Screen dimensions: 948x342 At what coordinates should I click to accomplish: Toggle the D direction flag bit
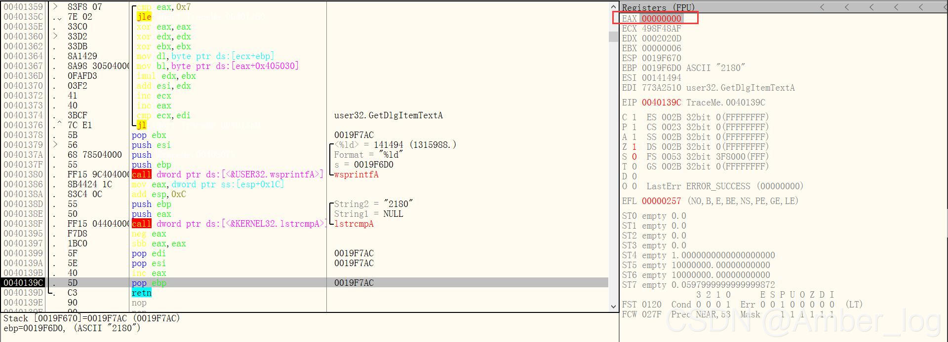(x=634, y=176)
